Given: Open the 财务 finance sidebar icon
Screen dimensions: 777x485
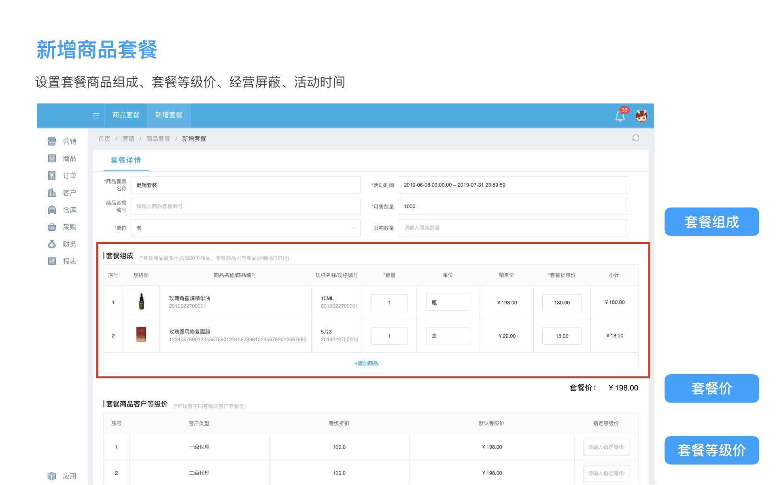Looking at the screenshot, I should click(x=52, y=244).
